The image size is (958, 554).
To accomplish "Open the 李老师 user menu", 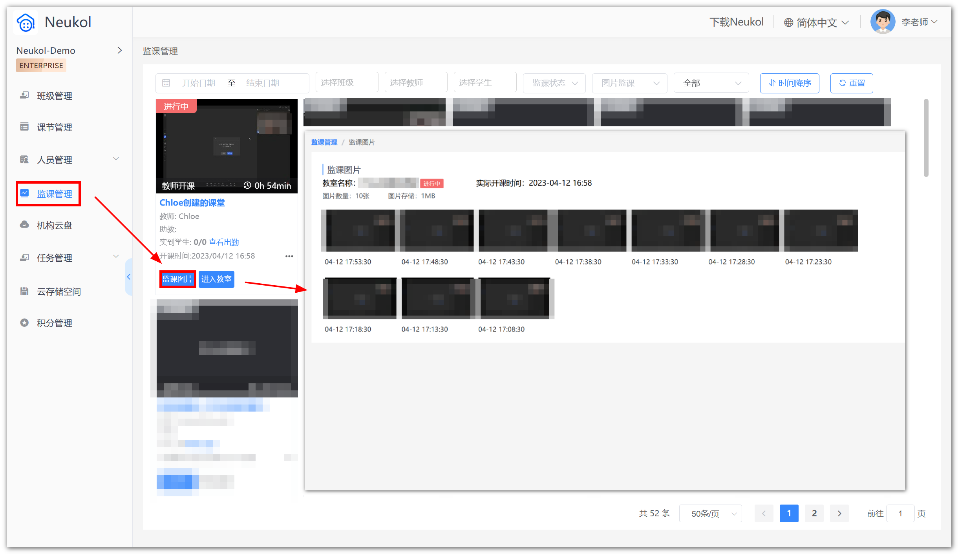I will pos(920,22).
